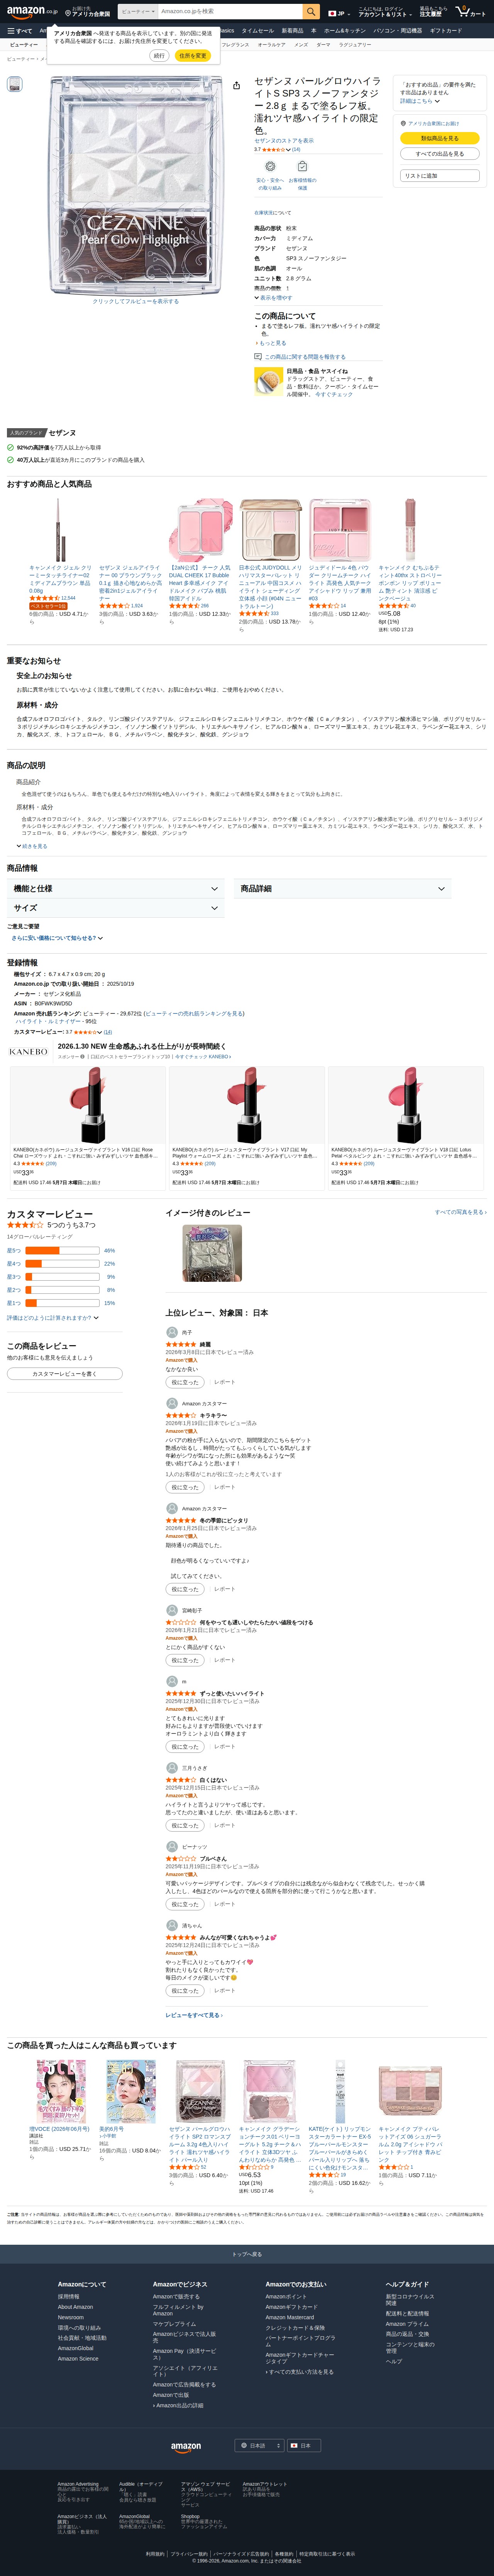Open the ギフトカード navigation item

point(446,31)
